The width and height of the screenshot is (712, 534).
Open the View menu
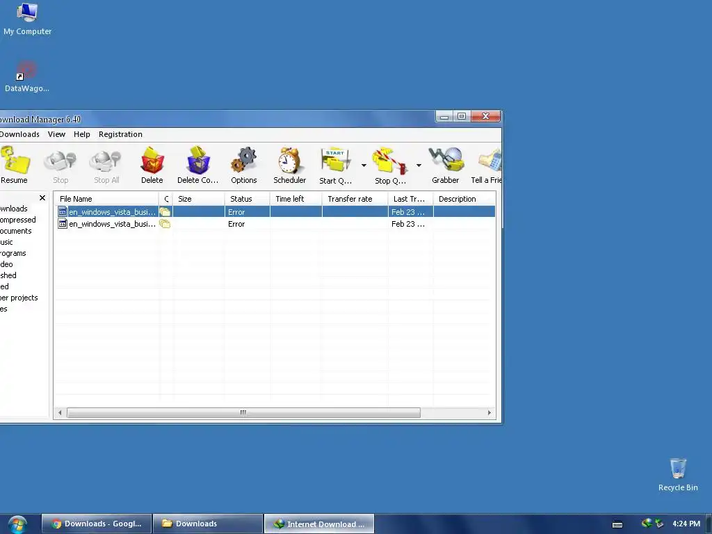point(57,134)
